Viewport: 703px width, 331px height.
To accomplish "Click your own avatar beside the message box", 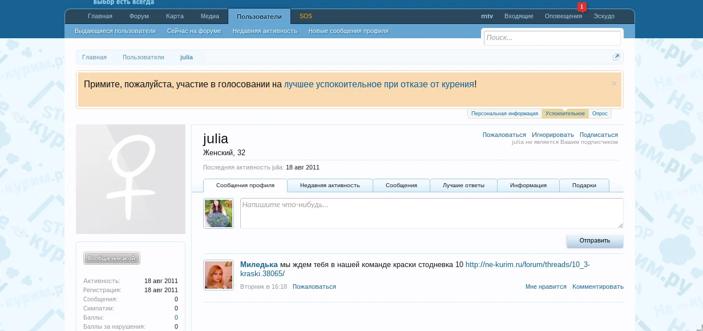I will click(x=219, y=213).
